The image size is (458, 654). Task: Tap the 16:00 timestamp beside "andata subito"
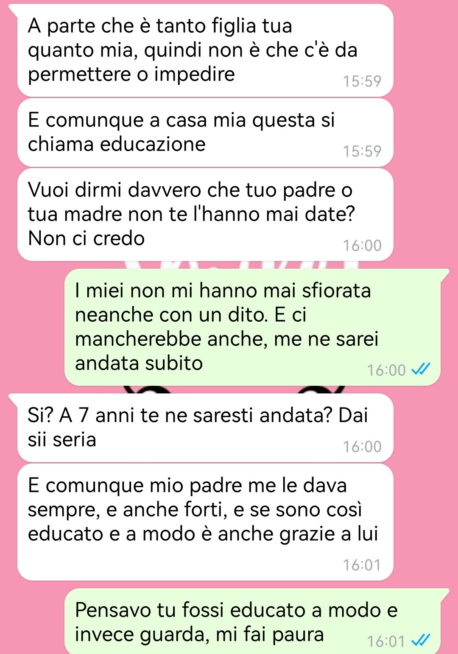(x=386, y=370)
